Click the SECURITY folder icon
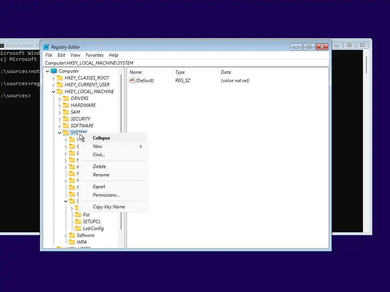 point(66,119)
